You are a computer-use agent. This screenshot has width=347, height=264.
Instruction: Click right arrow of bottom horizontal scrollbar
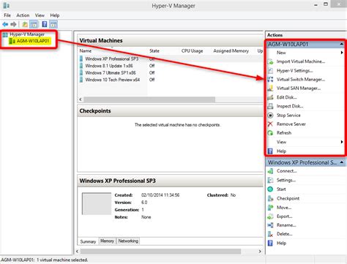point(260,251)
